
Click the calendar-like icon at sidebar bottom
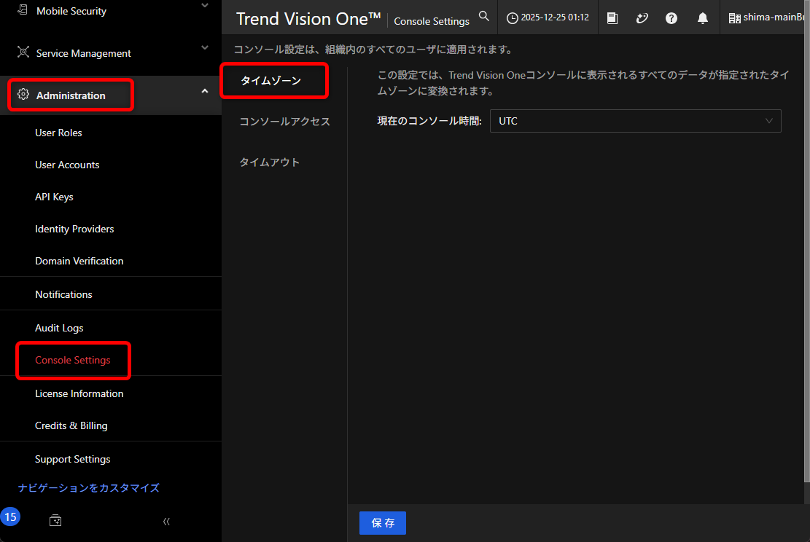point(55,520)
